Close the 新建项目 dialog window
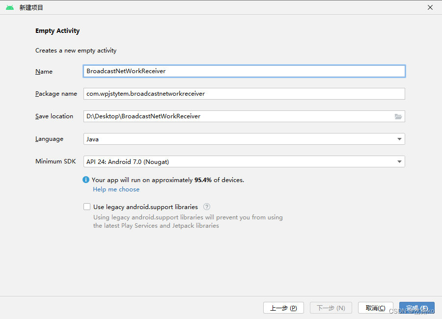This screenshot has height=319, width=442. [430, 8]
